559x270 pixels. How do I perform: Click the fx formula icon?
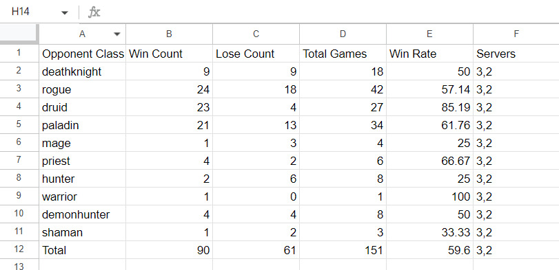coord(94,12)
